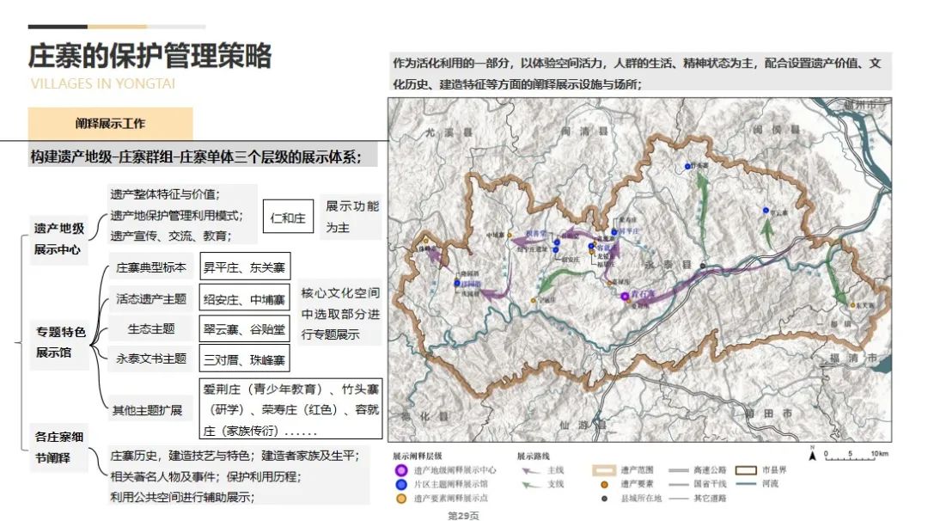Click the 10km map scale bar
Viewport: 928px width, 521px height.
pyautogui.click(x=857, y=457)
